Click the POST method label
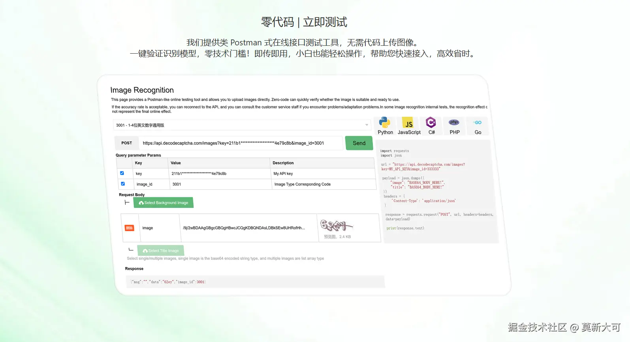Viewport: 630px width, 342px height. (127, 143)
